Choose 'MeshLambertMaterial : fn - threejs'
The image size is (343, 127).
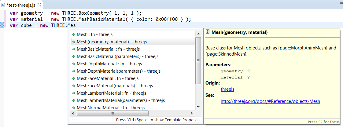coord(133,93)
